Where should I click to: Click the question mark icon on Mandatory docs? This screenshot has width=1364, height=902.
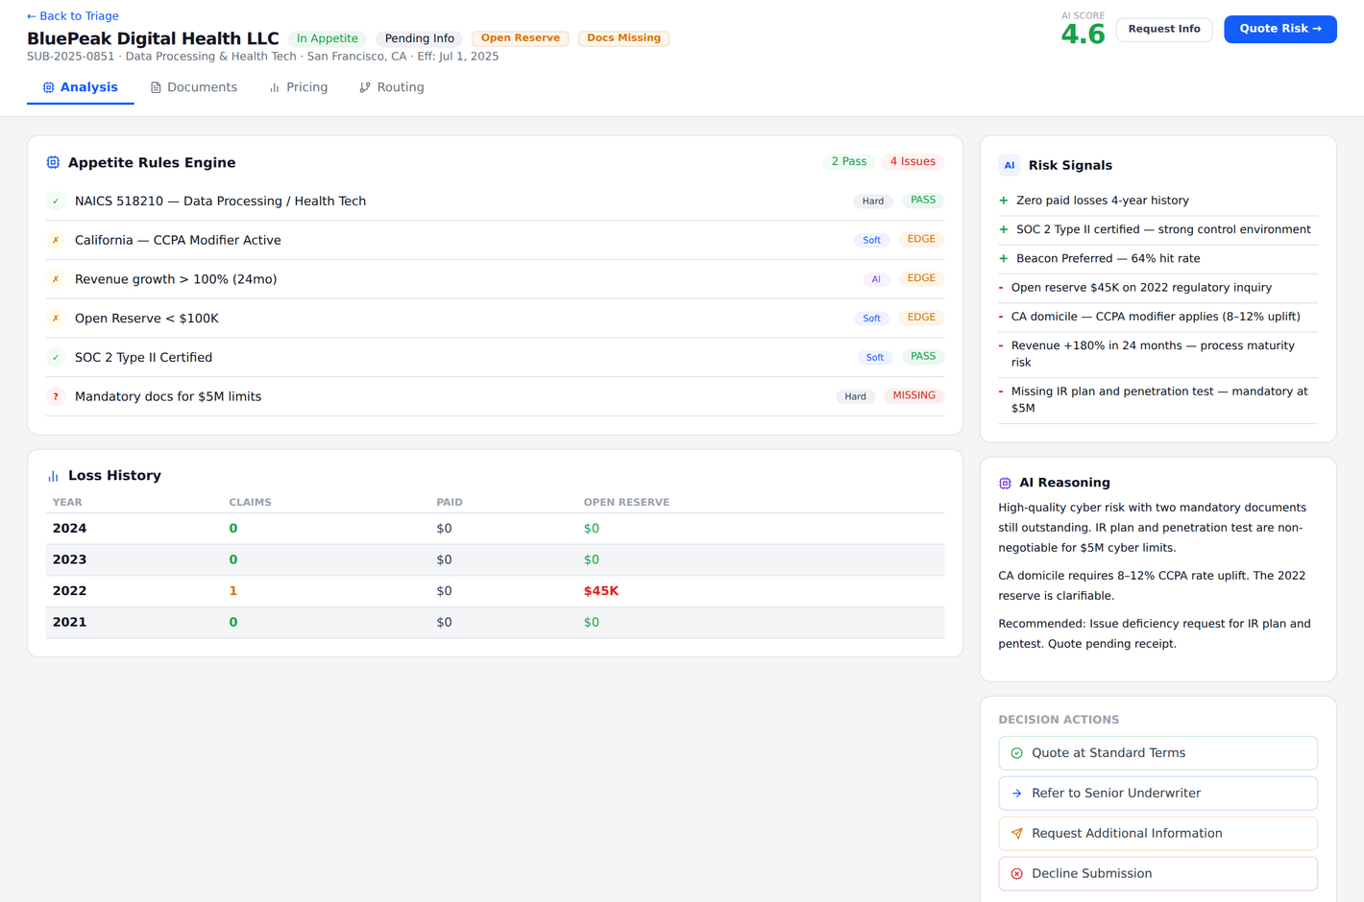click(56, 396)
